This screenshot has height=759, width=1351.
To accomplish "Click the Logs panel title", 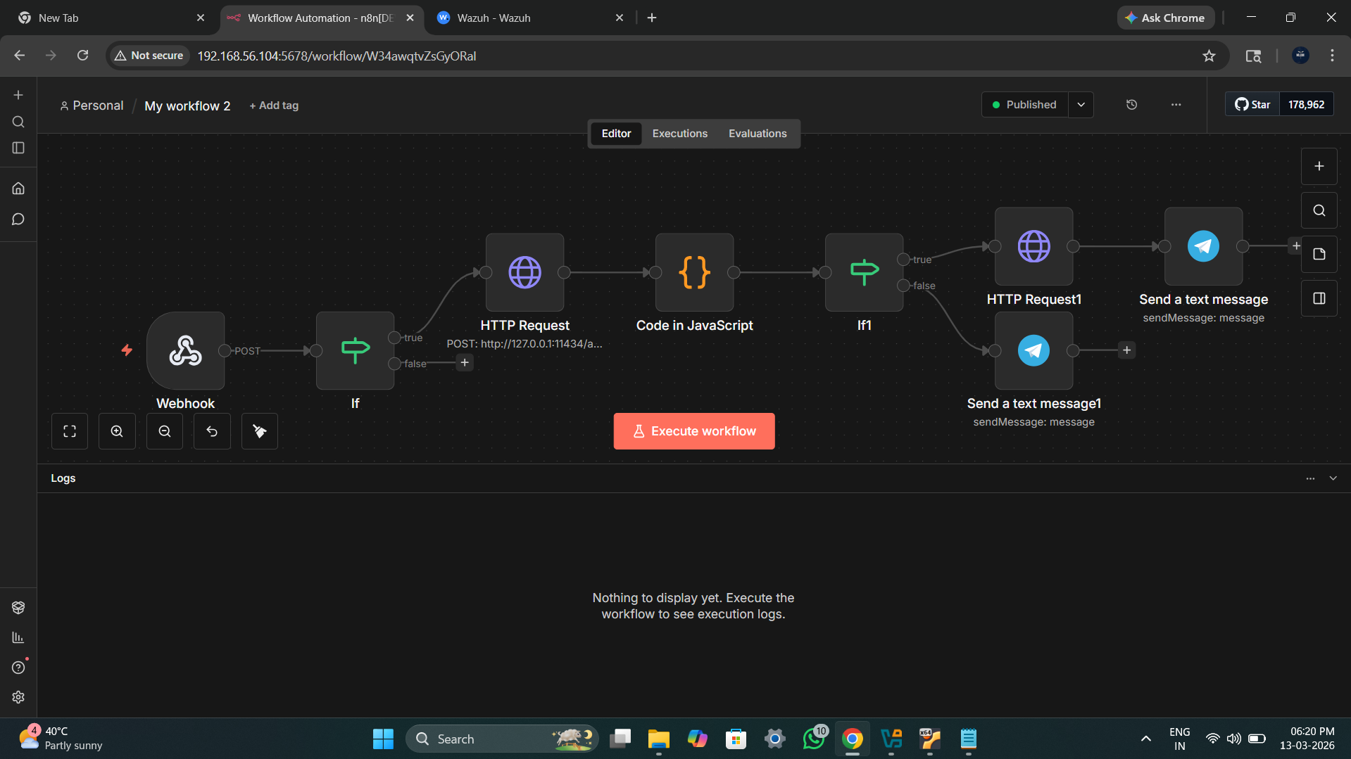I will pos(63,478).
